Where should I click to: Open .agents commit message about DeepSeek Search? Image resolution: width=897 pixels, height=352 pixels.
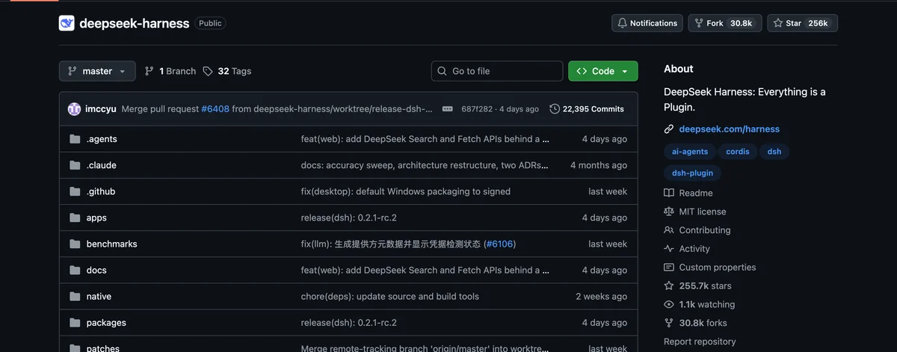point(425,139)
